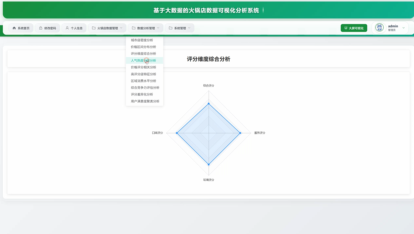The image size is (414, 234).
Task: Click the lock icon beside 修改密码
Action: tap(40, 28)
